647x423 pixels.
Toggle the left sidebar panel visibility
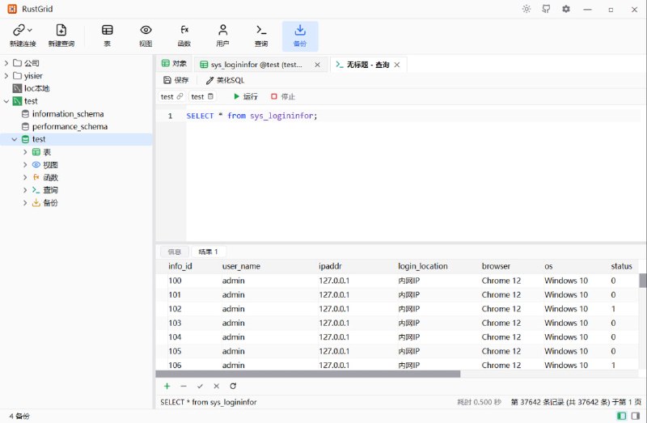(x=621, y=416)
